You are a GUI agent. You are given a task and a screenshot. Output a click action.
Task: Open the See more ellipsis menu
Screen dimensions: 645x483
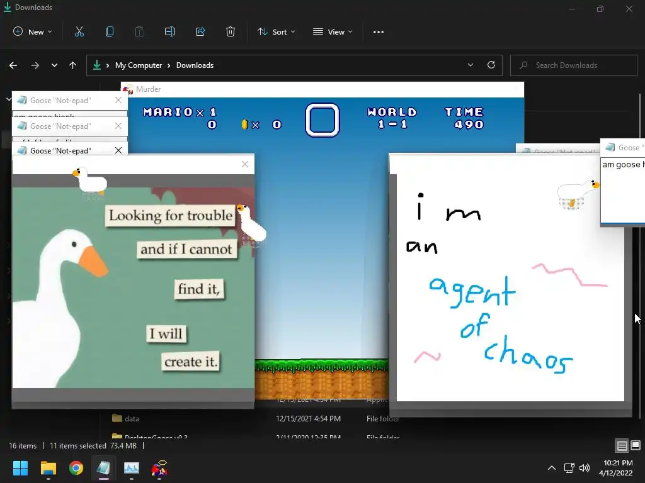(x=379, y=31)
